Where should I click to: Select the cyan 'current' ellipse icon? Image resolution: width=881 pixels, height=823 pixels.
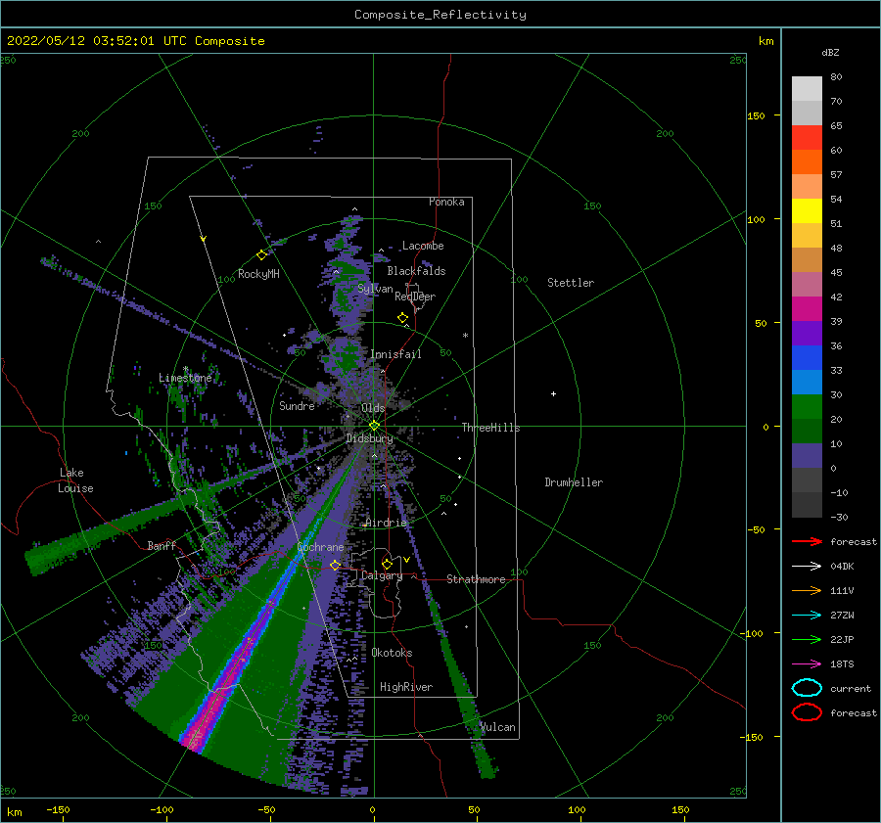click(807, 688)
